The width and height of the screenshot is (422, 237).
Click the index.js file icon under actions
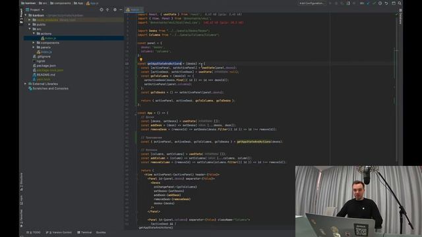pos(42,38)
